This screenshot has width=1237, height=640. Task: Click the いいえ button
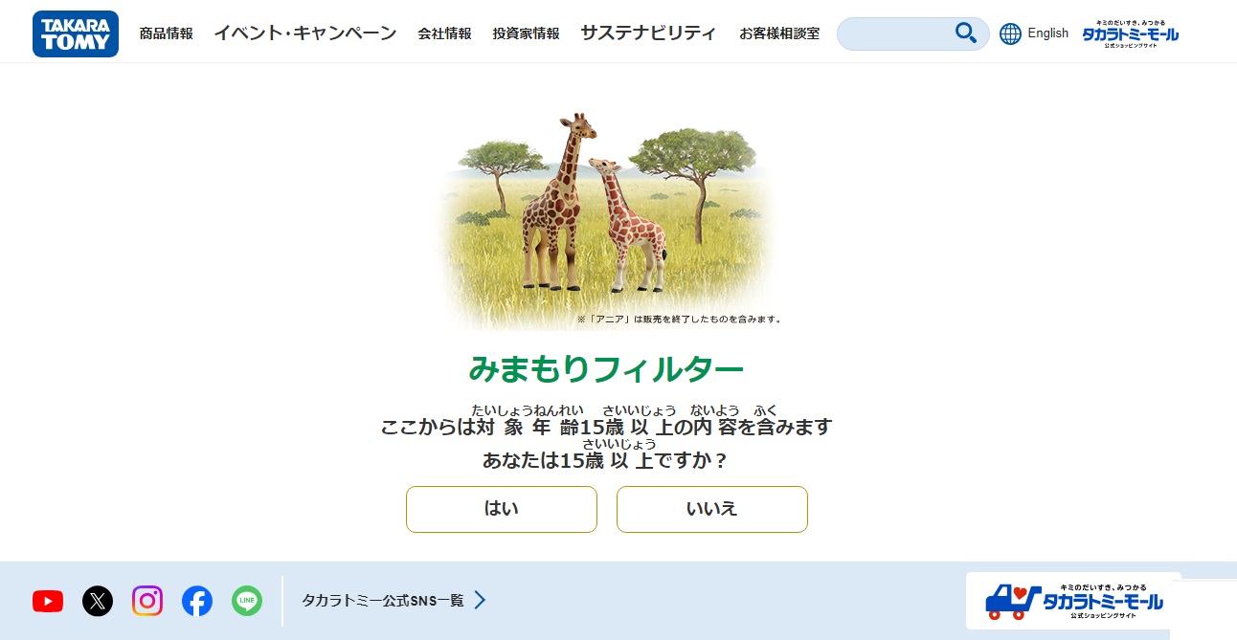[712, 509]
